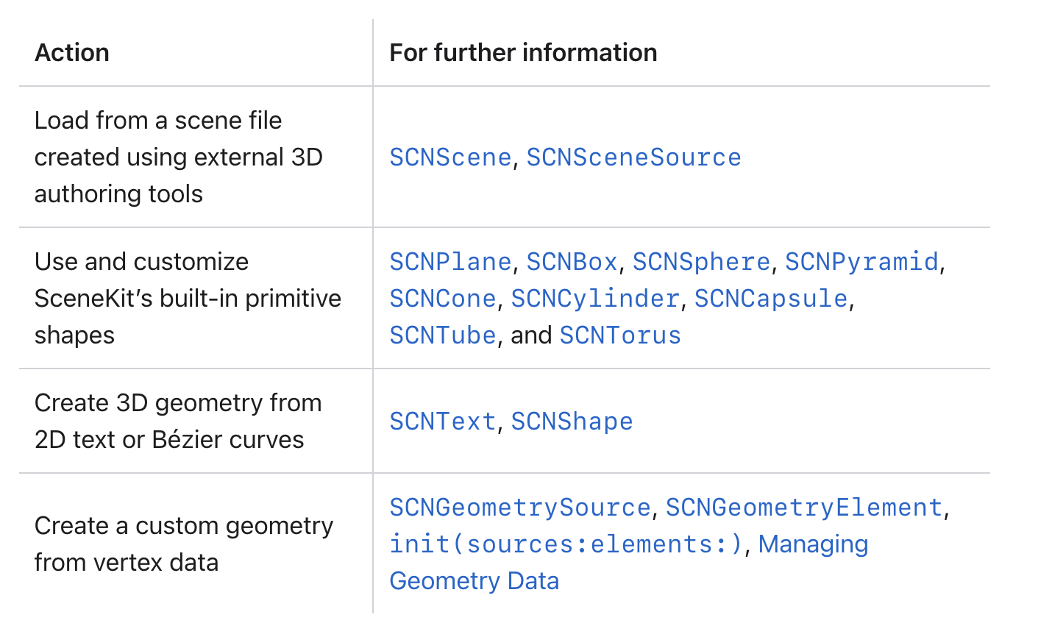
Task: Open the SCNText documentation
Action: (x=443, y=421)
